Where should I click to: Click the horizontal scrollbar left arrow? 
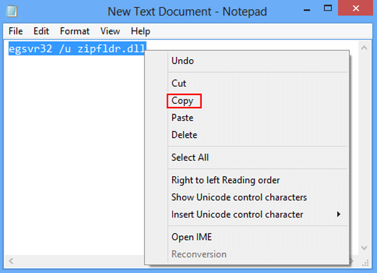[11, 260]
